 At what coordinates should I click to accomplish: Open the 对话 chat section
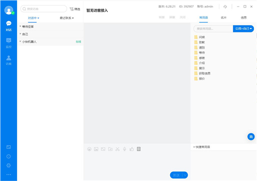(9, 26)
